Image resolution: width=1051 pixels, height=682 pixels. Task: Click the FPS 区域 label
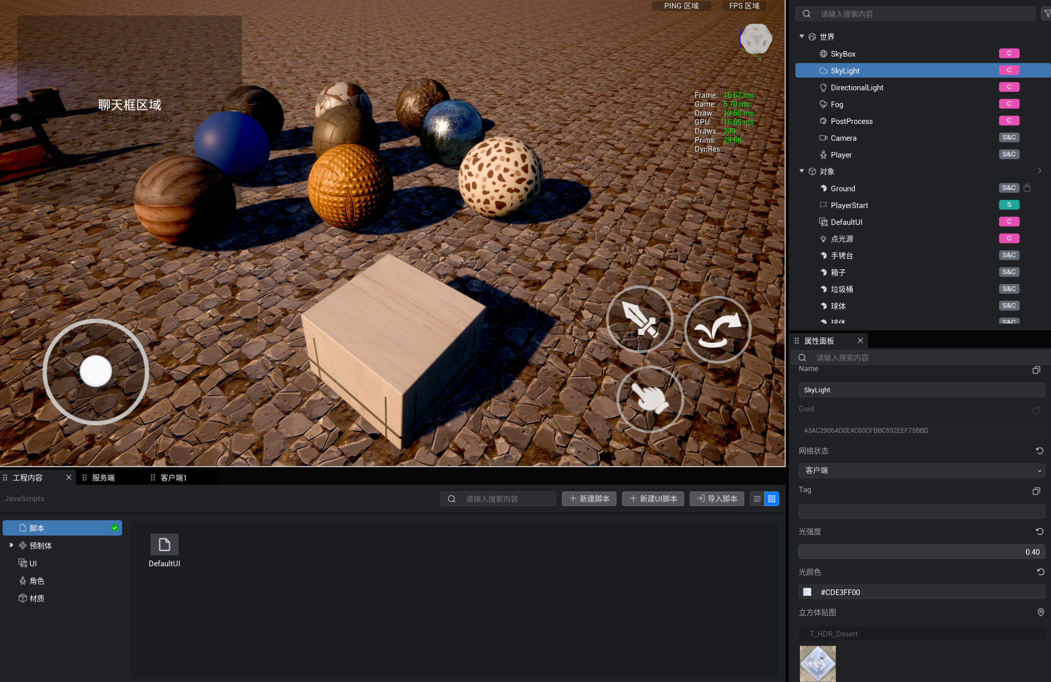[x=744, y=6]
